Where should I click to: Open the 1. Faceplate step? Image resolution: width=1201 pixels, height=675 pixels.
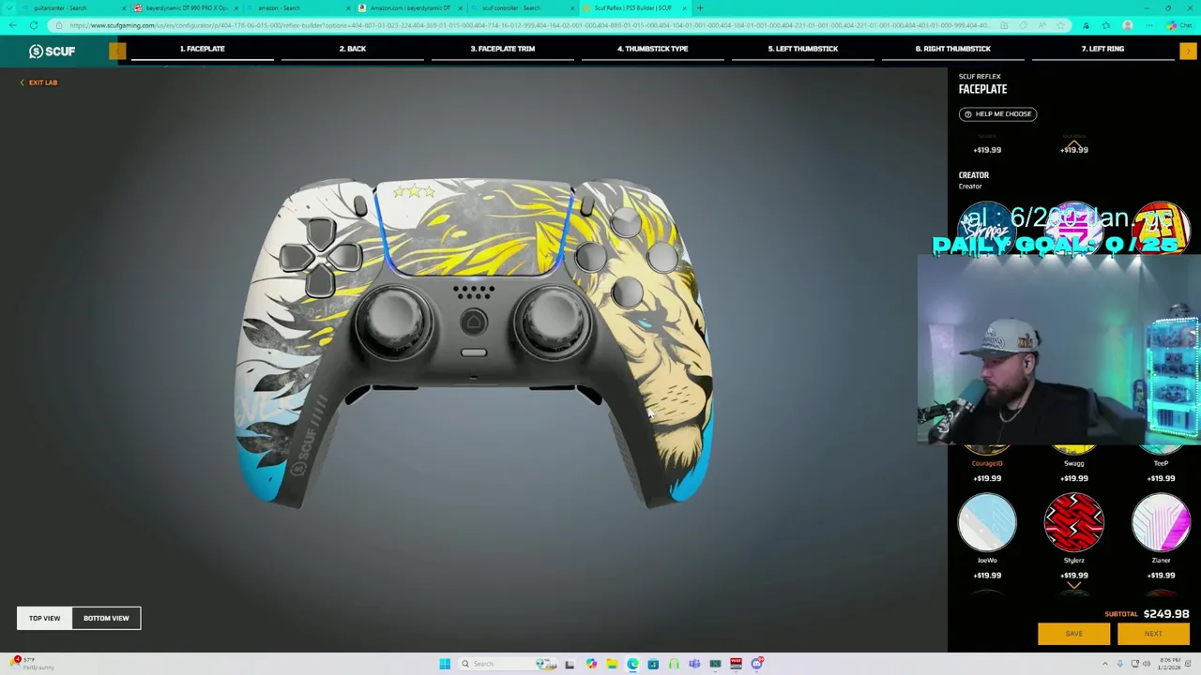203,49
